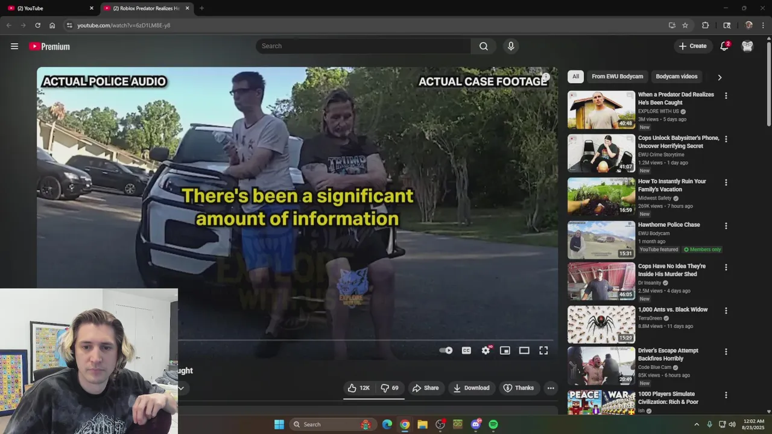
Task: Open video info card icon top-right
Action: click(x=545, y=77)
